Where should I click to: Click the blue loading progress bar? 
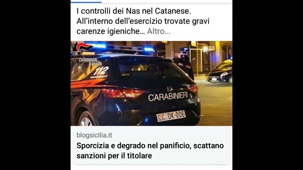coord(86,2)
